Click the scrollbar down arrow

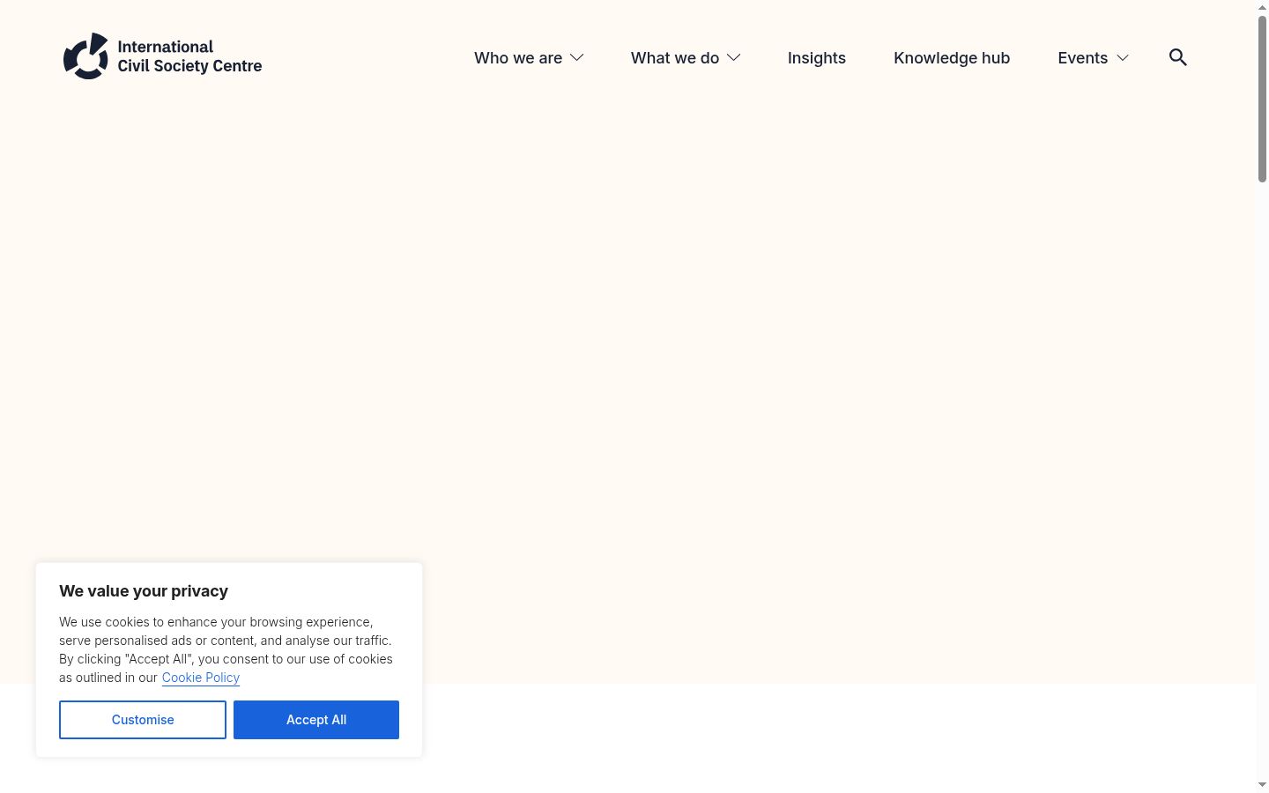click(x=1262, y=785)
